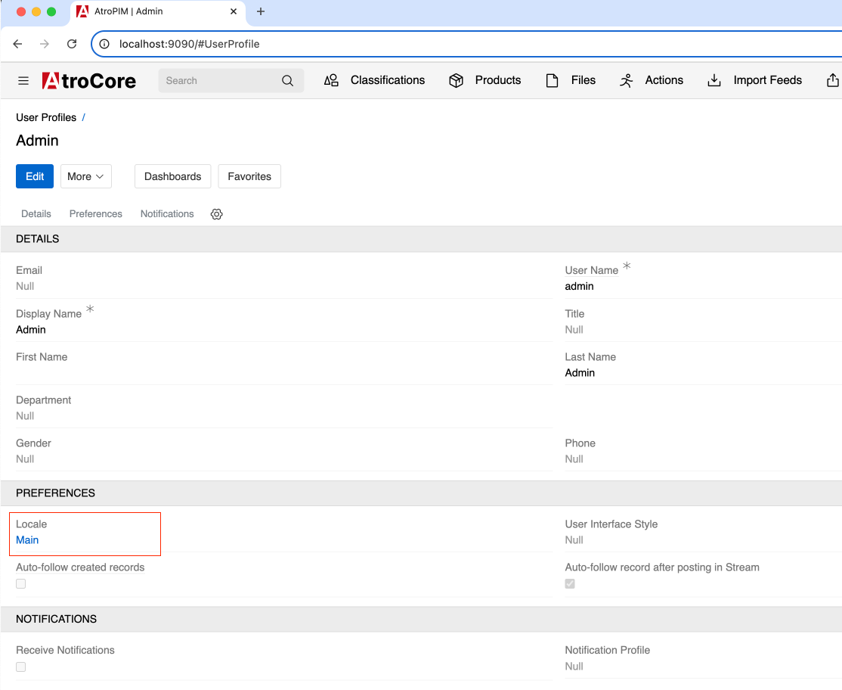
Task: Open Actions menu
Action: 664,80
